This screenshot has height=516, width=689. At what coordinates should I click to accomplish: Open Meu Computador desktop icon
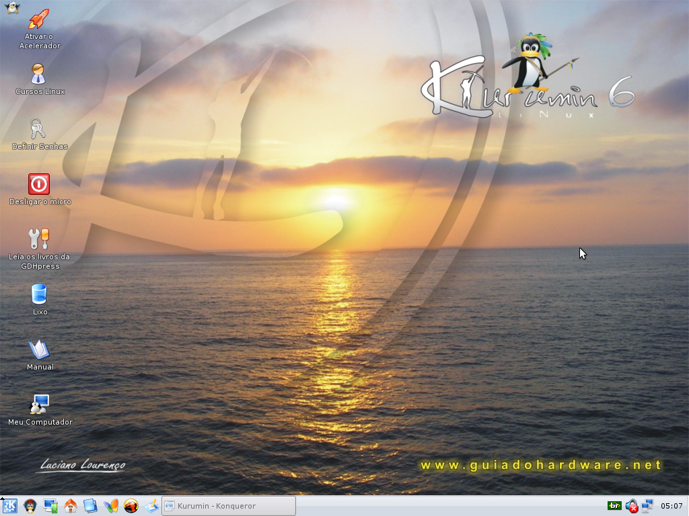(39, 404)
